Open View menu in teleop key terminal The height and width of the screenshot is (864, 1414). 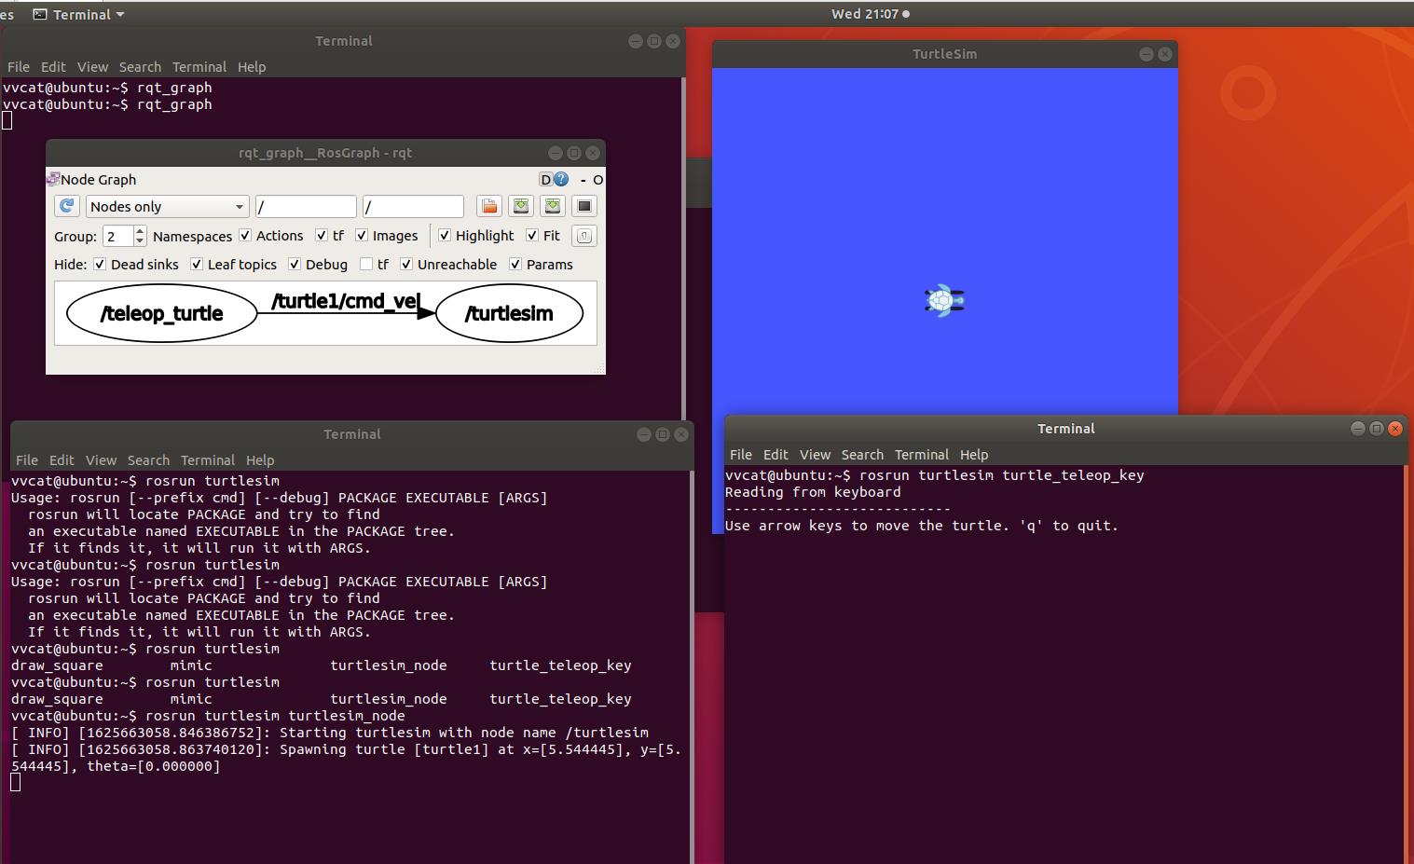pos(815,455)
